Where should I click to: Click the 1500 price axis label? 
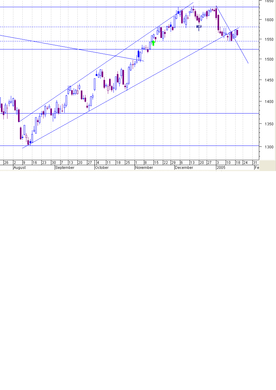(269, 59)
